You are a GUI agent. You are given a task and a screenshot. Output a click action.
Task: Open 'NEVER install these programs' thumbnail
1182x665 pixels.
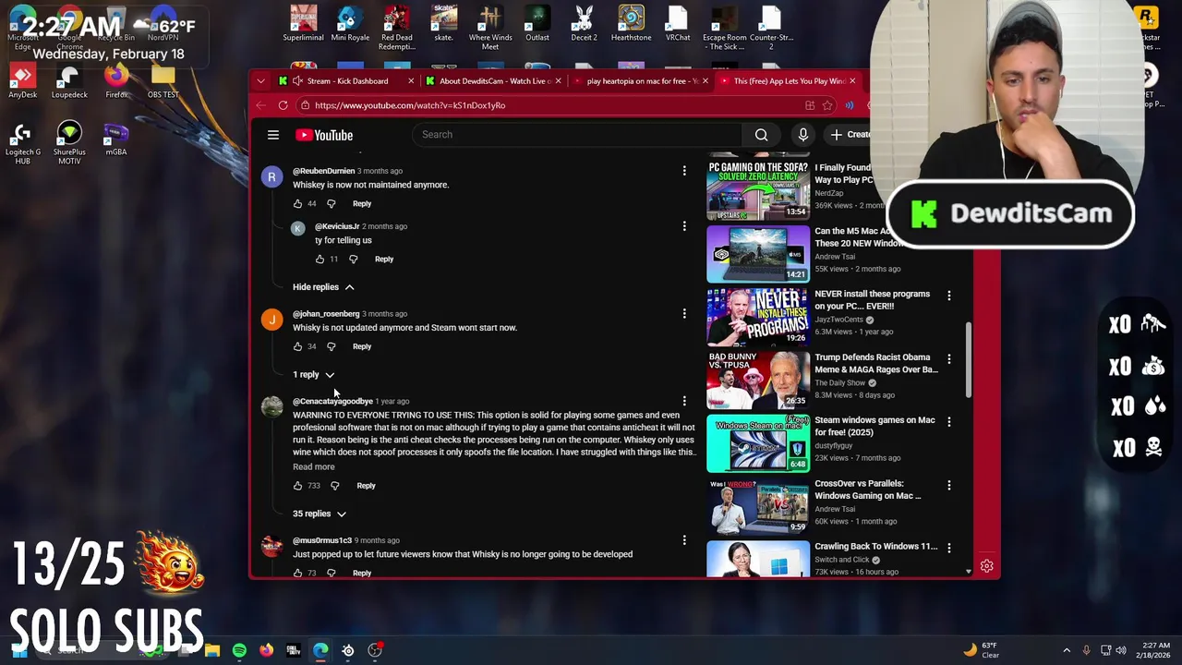[x=758, y=316]
